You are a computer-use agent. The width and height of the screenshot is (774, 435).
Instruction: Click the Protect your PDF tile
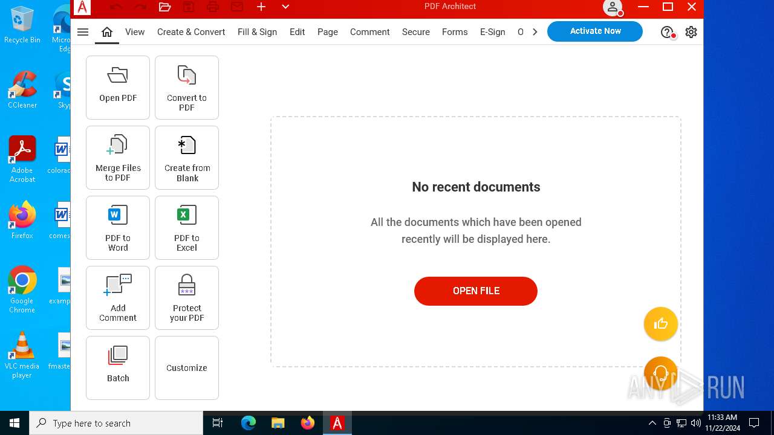point(187,298)
